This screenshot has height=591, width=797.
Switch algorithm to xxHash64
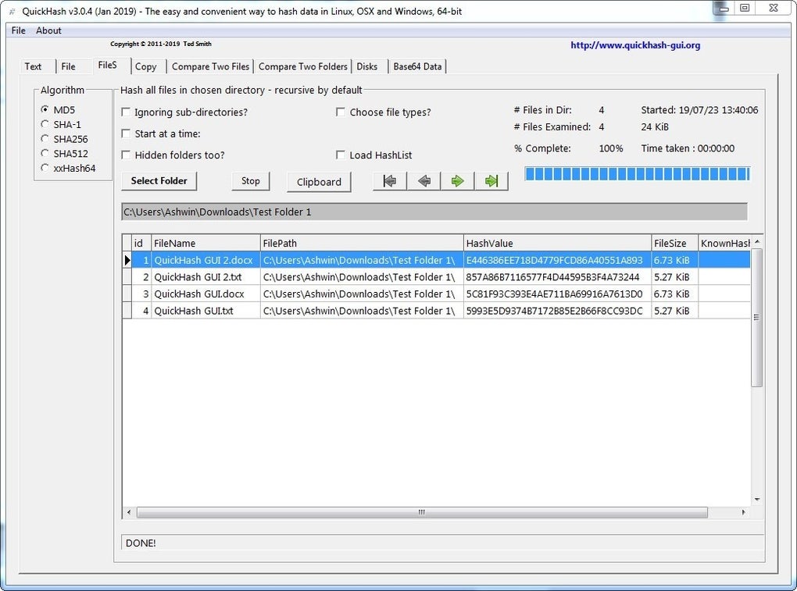pyautogui.click(x=45, y=167)
